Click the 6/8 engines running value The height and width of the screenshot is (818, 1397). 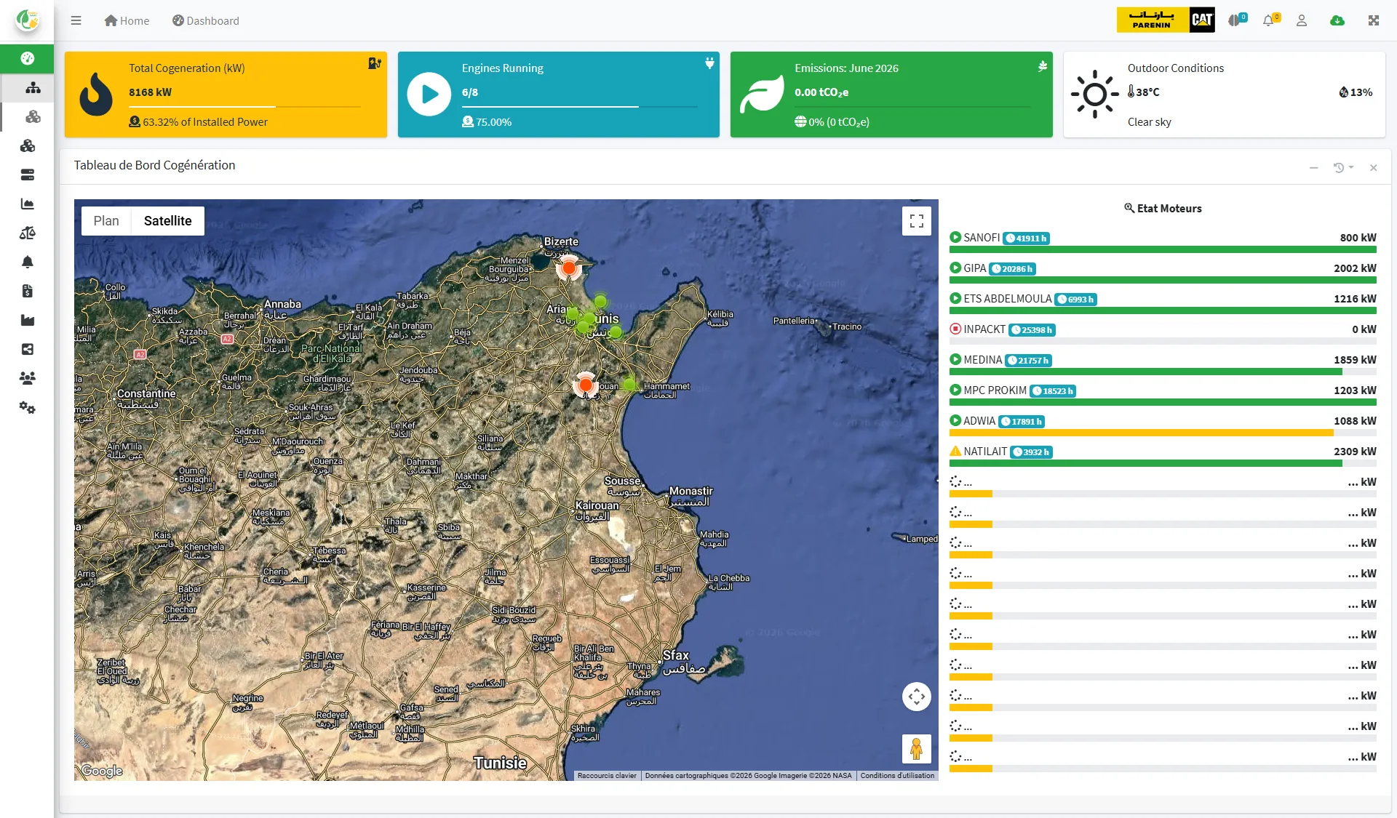click(470, 92)
